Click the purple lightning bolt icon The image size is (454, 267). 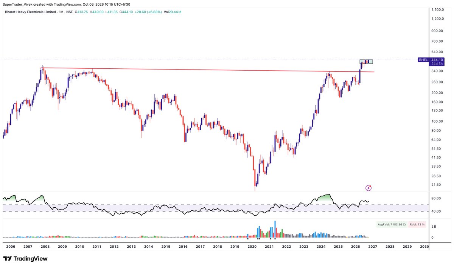coord(368,188)
